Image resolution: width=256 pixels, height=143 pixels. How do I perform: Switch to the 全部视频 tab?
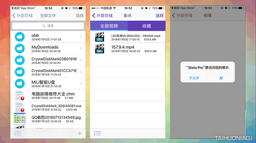click(109, 26)
